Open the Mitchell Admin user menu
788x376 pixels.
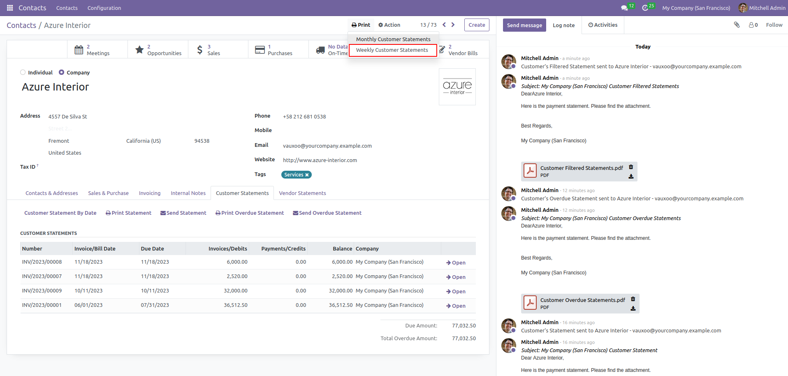point(762,8)
